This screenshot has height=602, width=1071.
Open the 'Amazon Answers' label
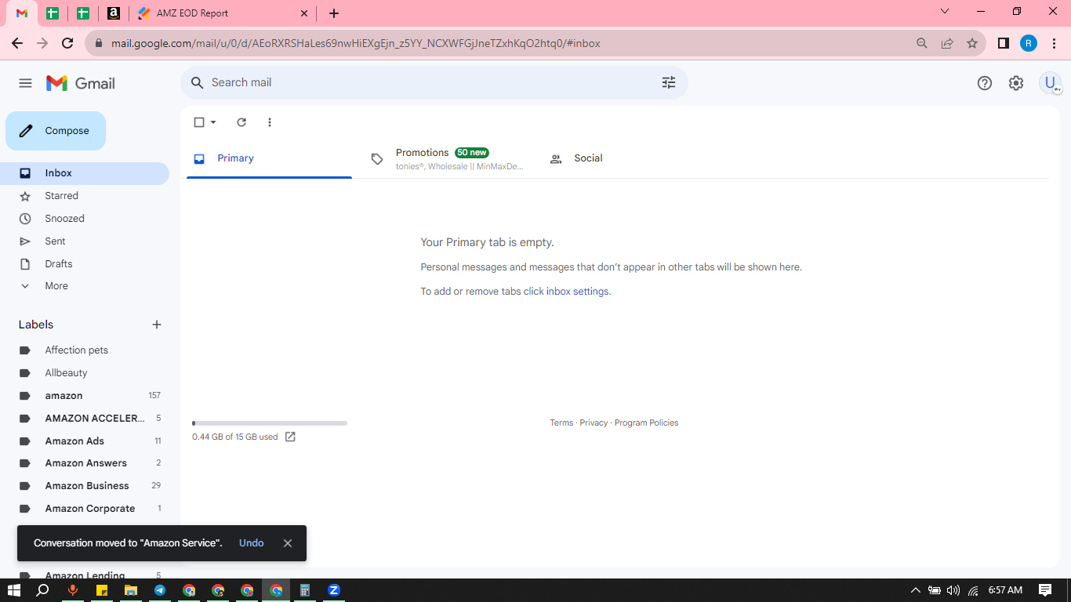(x=85, y=463)
